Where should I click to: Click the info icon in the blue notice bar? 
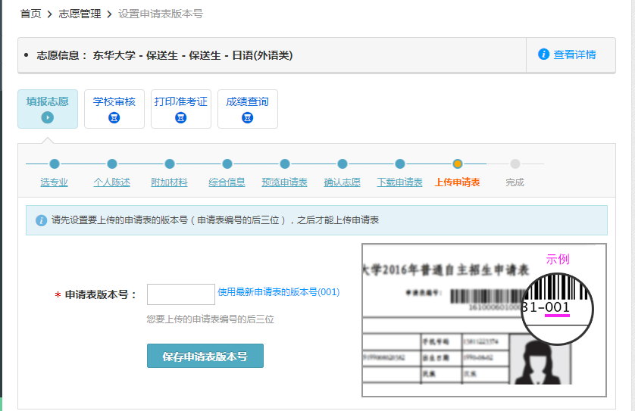point(41,220)
